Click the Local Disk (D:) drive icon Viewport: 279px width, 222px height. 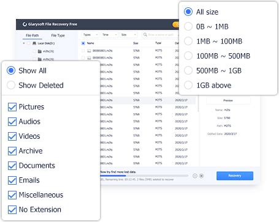(34, 43)
